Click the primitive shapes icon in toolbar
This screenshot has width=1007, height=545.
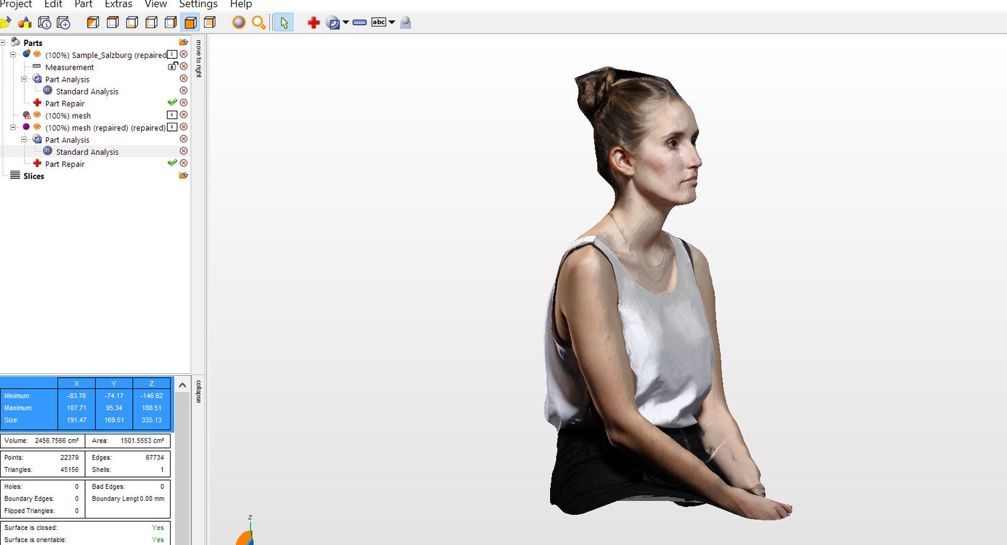coord(25,23)
